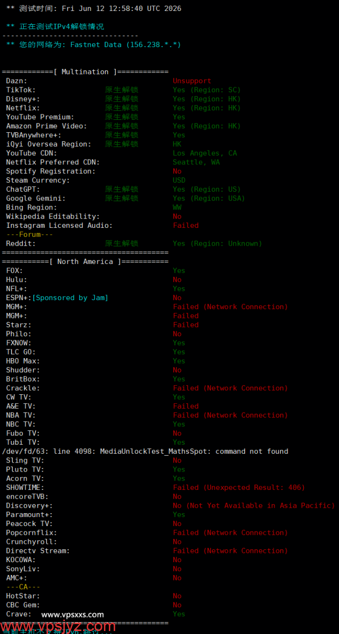Image resolution: width=339 pixels, height=634 pixels.
Task: Click the 'Disney+:' label
Action: [x=23, y=99]
